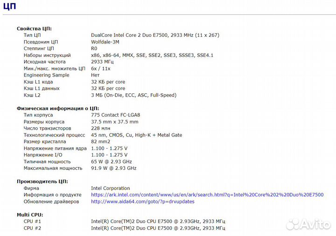This screenshot has height=236, width=336.
Task: Select the '45 nm, CMOS, Cu, High-K + Metal Gate' value
Action: (x=136, y=135)
